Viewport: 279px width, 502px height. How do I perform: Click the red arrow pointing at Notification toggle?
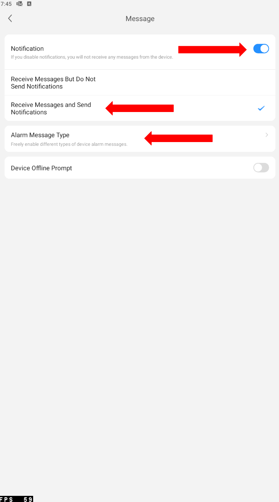(212, 50)
